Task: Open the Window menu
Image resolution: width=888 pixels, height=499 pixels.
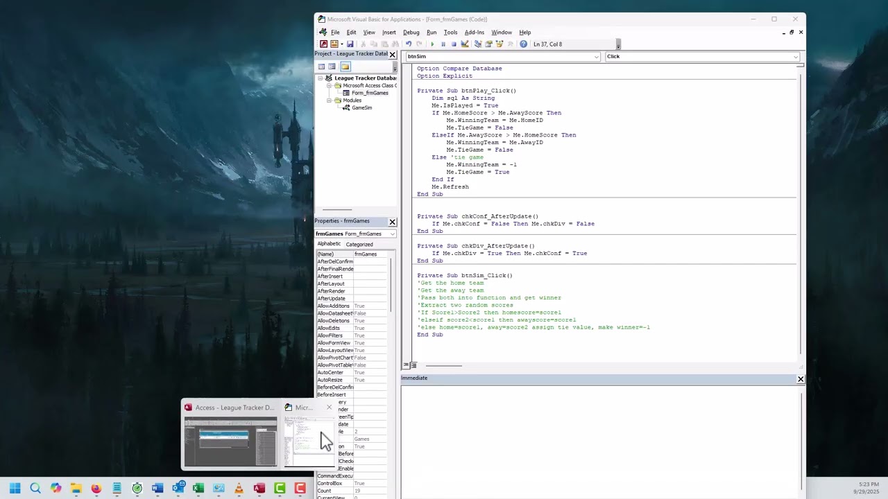Action: click(502, 33)
